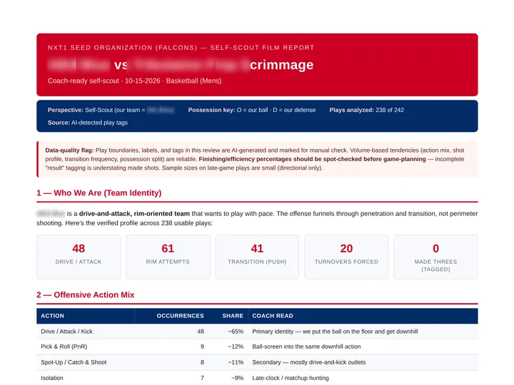Click the 'Plays analyzed: 238 of 242' text
Viewport: 514px width, 385px height.
[x=366, y=110]
